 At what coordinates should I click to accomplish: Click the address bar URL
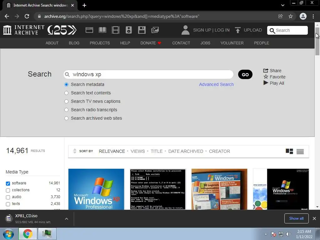(x=122, y=16)
